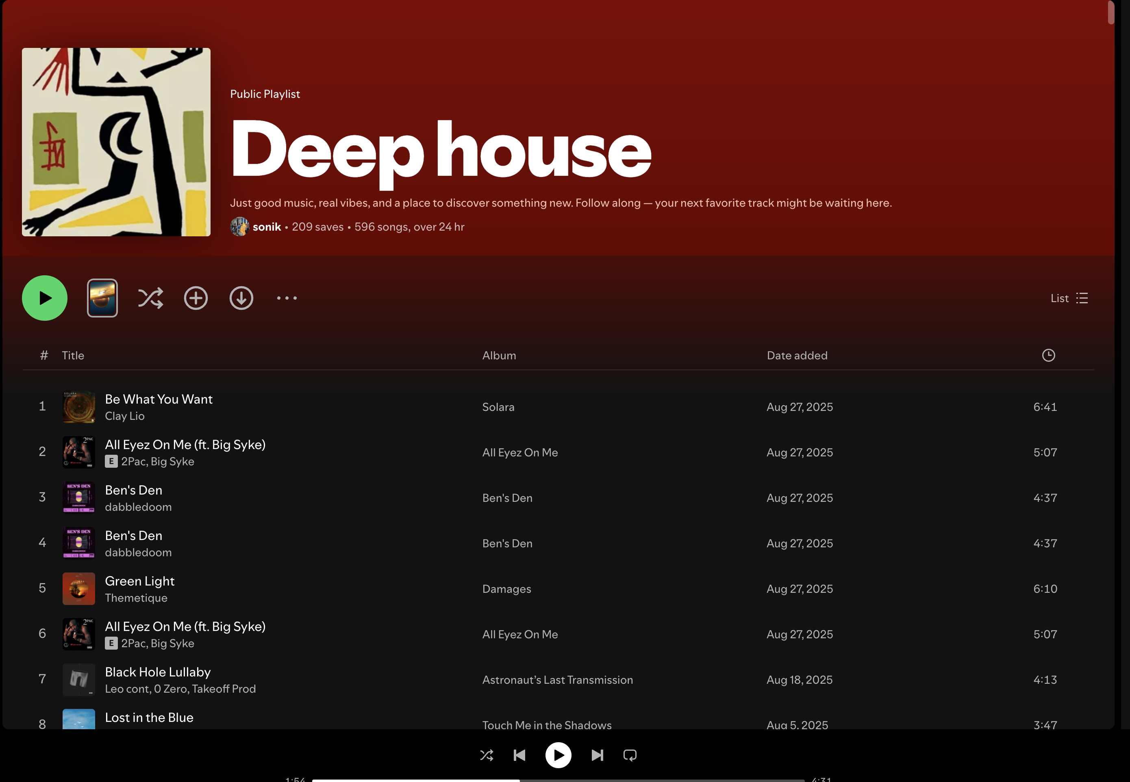Toggle shuffle in the bottom player bar
Image resolution: width=1130 pixels, height=782 pixels.
pyautogui.click(x=487, y=755)
